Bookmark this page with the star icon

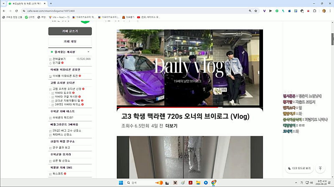256,11
